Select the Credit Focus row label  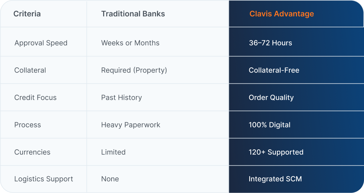point(35,98)
